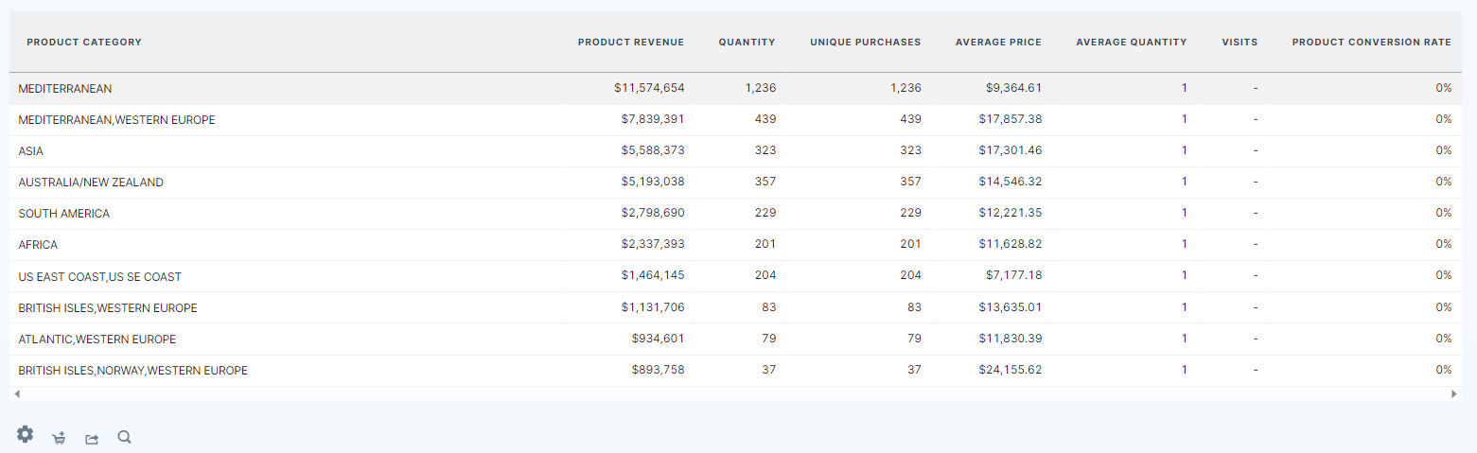Click the Average Quantity column header
The height and width of the screenshot is (453, 1477).
coord(1131,43)
